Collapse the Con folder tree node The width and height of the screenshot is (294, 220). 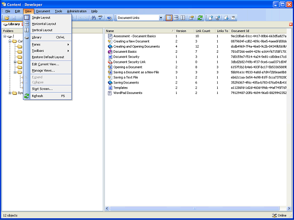point(10,41)
